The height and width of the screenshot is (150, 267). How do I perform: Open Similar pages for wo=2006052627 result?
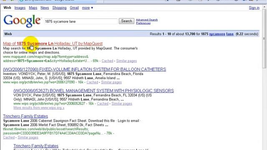pyautogui.click(x=122, y=104)
